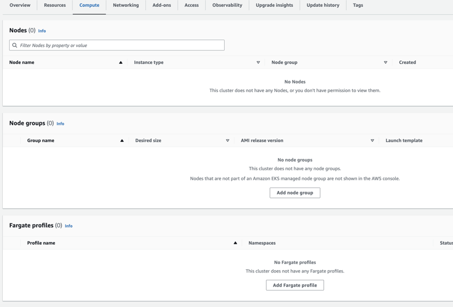Open the Access tab
The image size is (453, 307).
click(x=191, y=5)
